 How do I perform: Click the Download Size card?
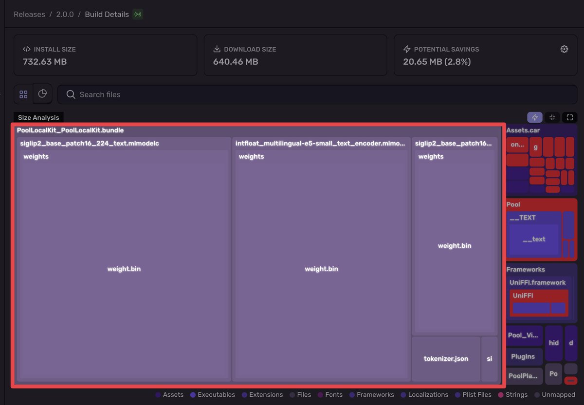[295, 55]
